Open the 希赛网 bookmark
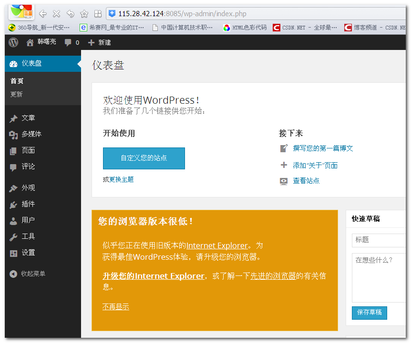The height and width of the screenshot is (343, 411). point(112,28)
